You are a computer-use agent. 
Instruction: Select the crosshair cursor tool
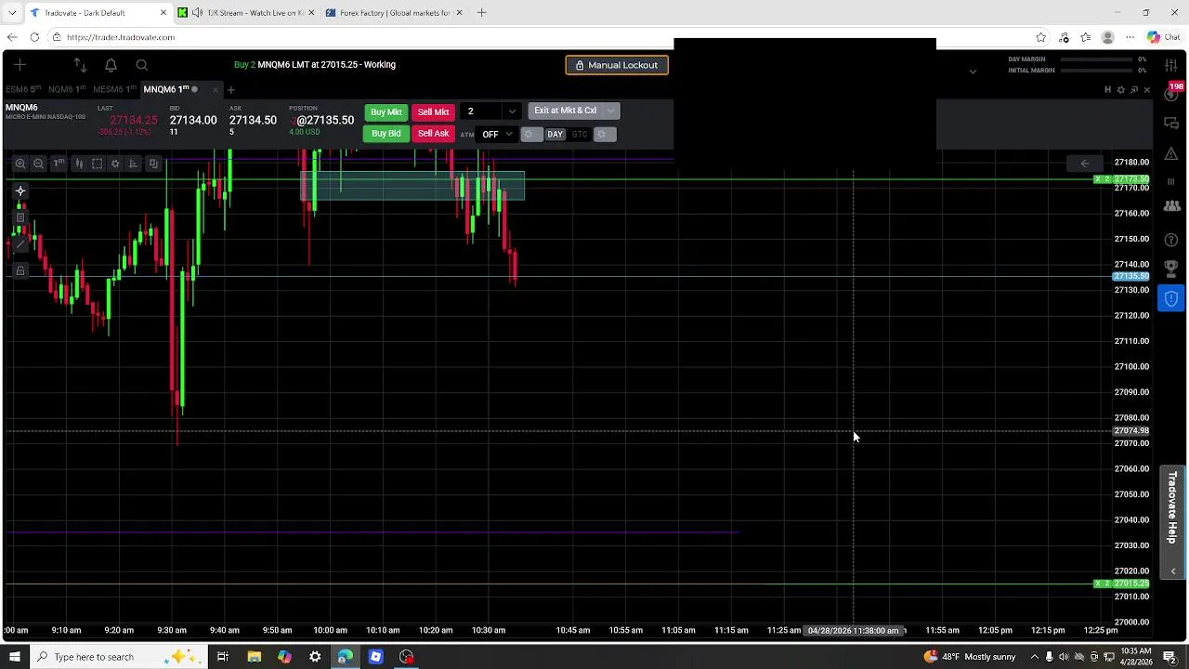[20, 191]
